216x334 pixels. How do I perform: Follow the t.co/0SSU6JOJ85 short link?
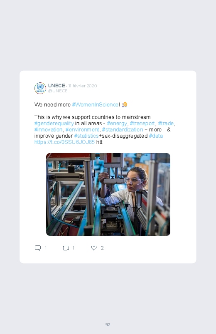pos(64,142)
